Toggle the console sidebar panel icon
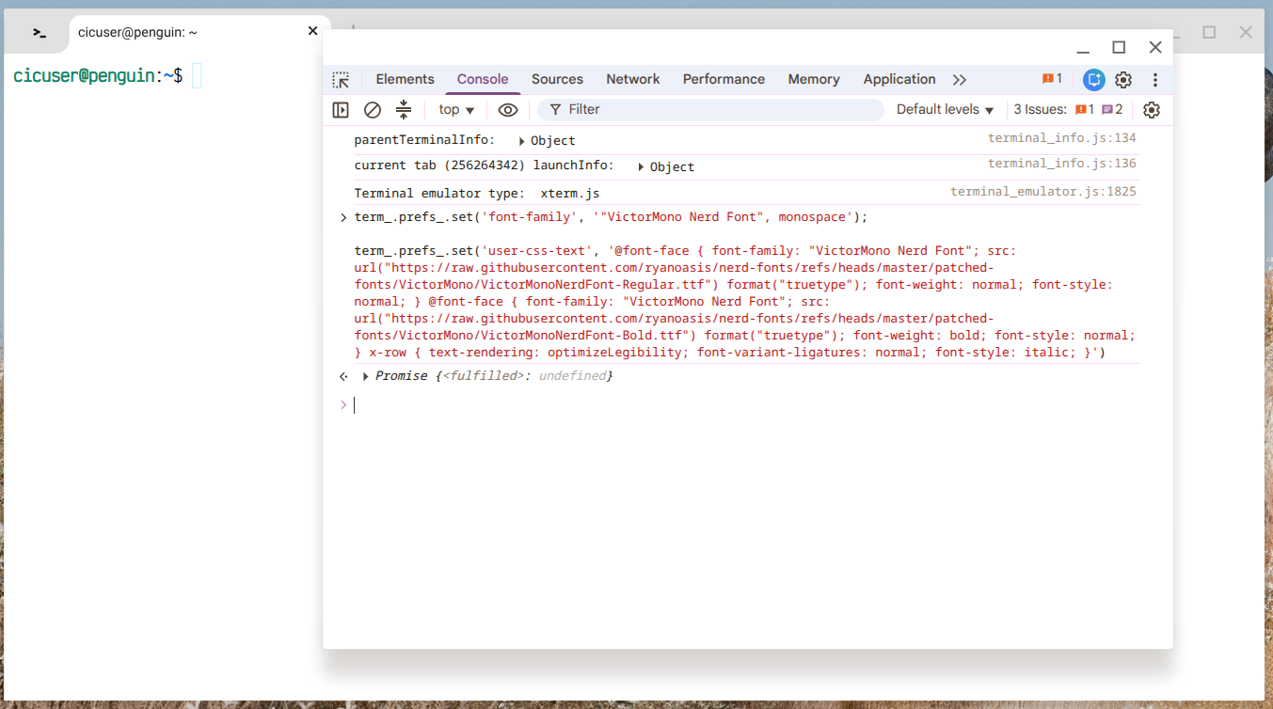 point(341,110)
